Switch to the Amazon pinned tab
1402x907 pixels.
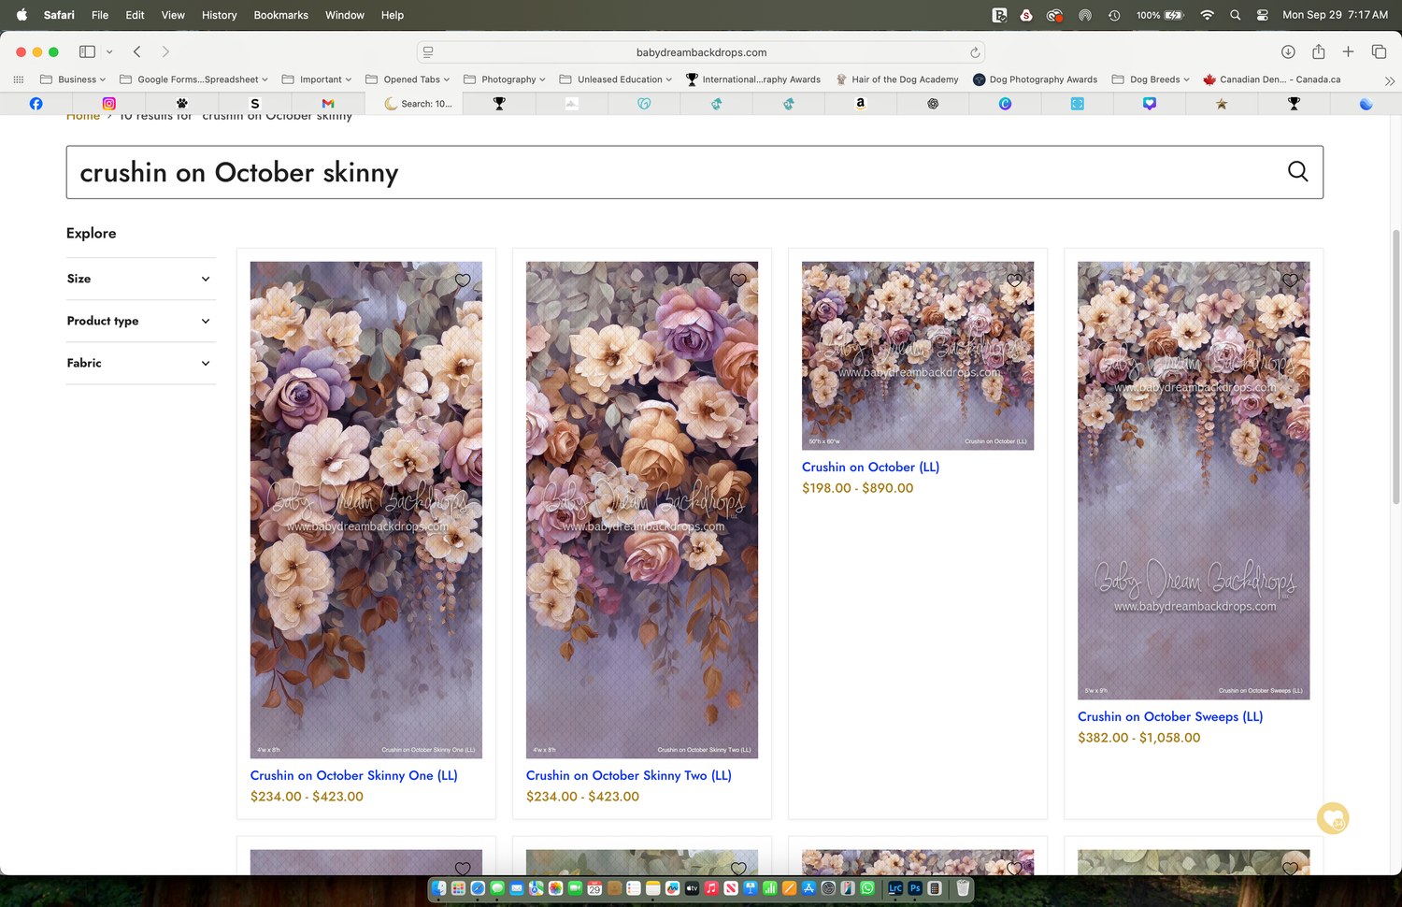(860, 104)
